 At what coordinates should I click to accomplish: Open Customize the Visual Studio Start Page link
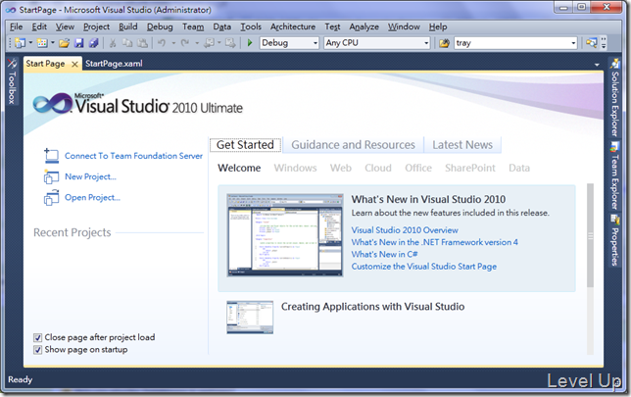coord(423,267)
